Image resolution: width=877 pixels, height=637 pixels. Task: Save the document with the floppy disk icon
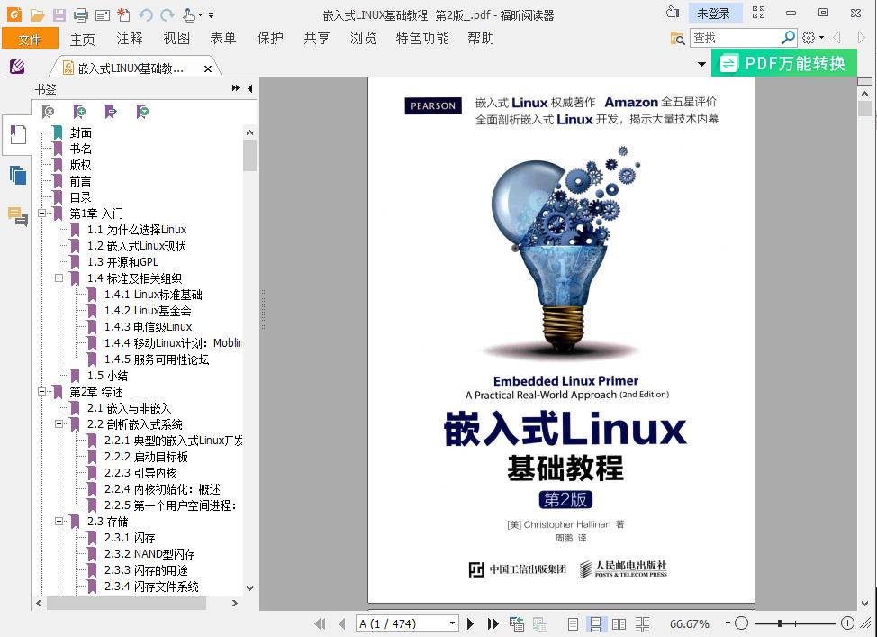(x=59, y=15)
